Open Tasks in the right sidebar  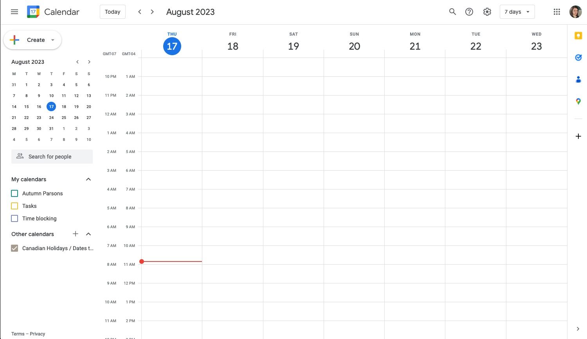pos(578,57)
